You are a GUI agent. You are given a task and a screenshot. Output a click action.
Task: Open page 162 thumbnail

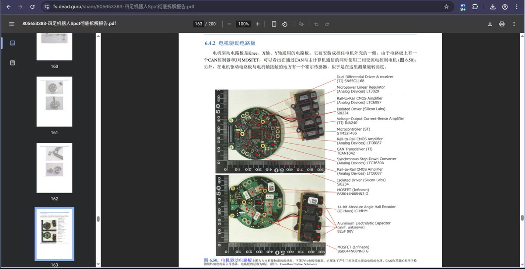54,168
